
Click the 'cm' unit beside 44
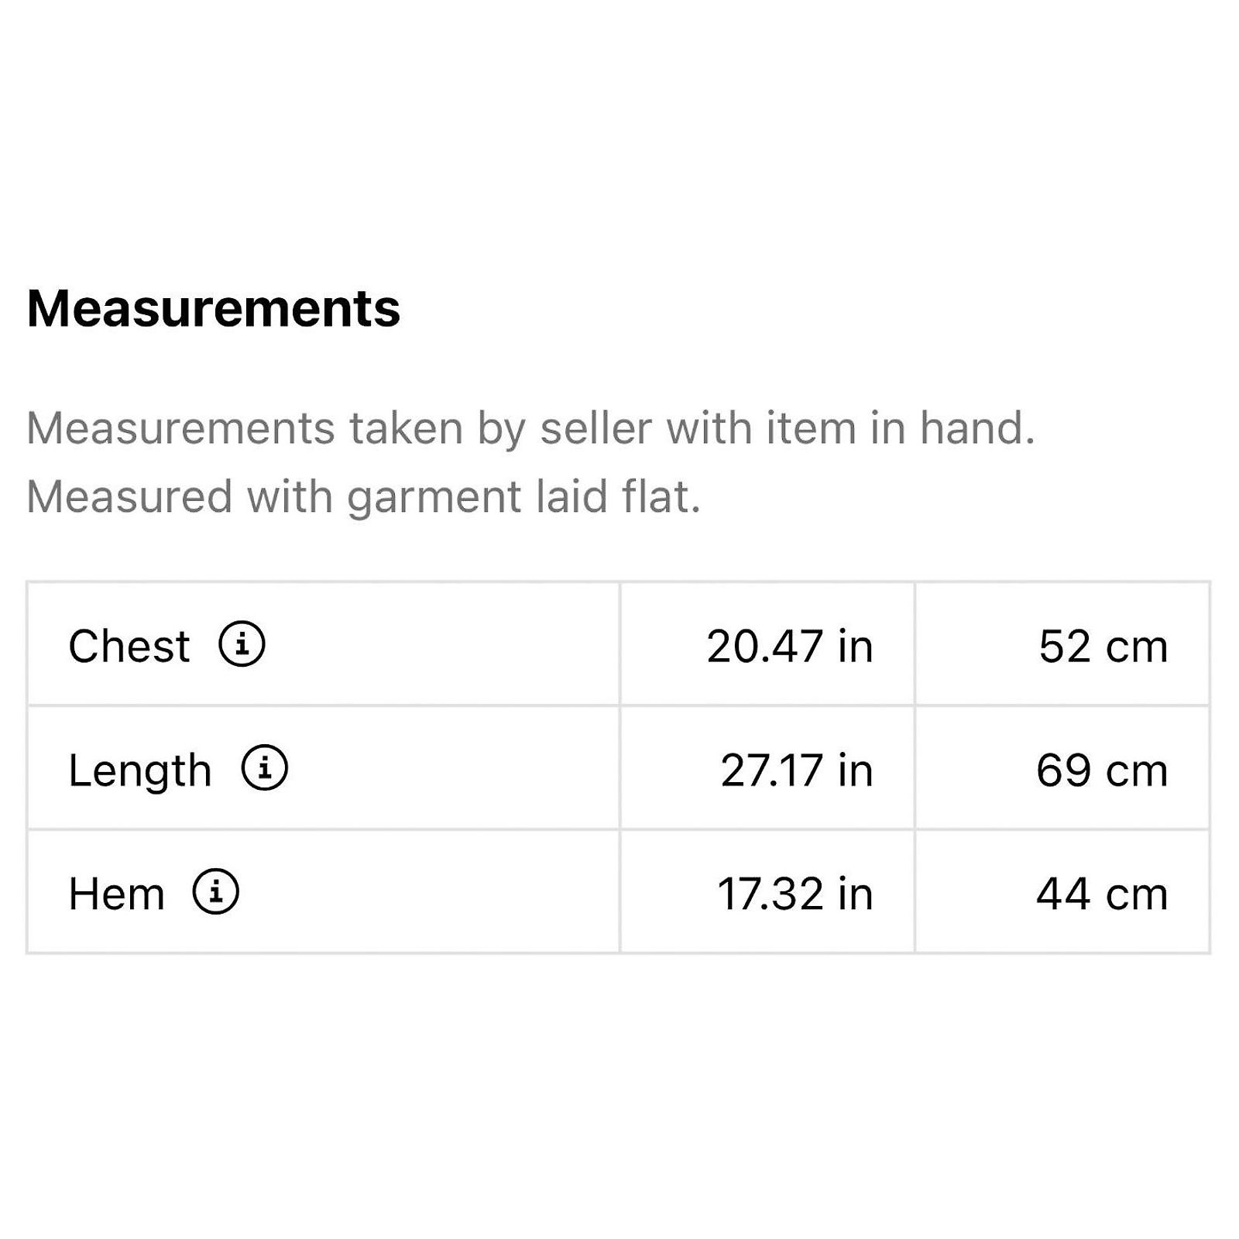1137,895
